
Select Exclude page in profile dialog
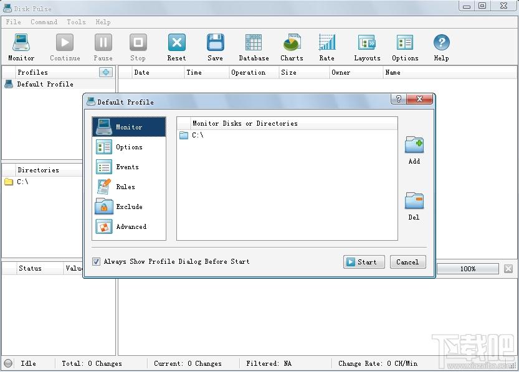(129, 207)
